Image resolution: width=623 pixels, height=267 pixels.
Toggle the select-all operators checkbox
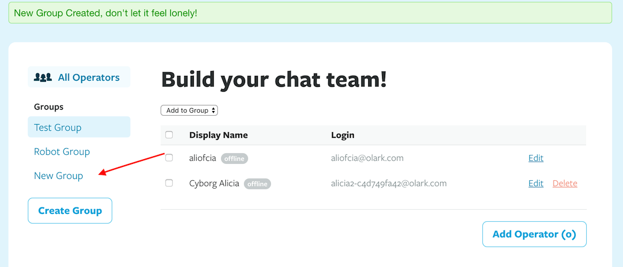pos(169,135)
